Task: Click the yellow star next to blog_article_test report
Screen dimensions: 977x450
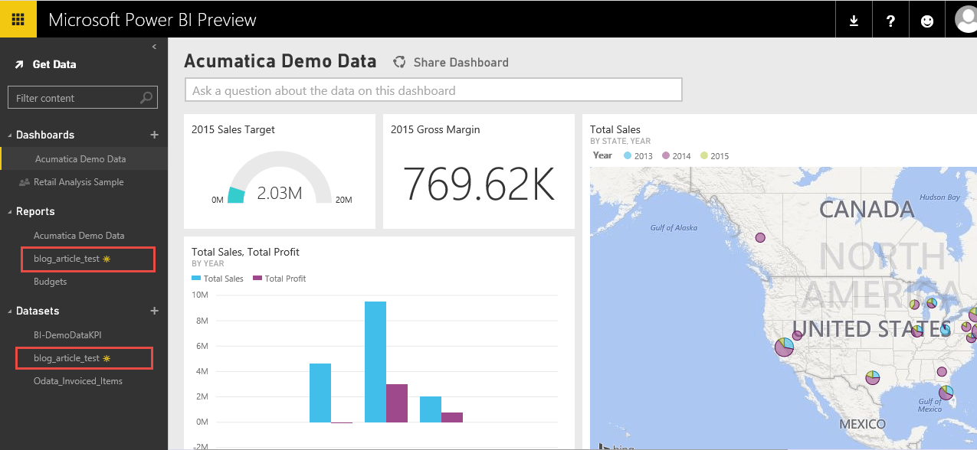Action: [x=107, y=259]
